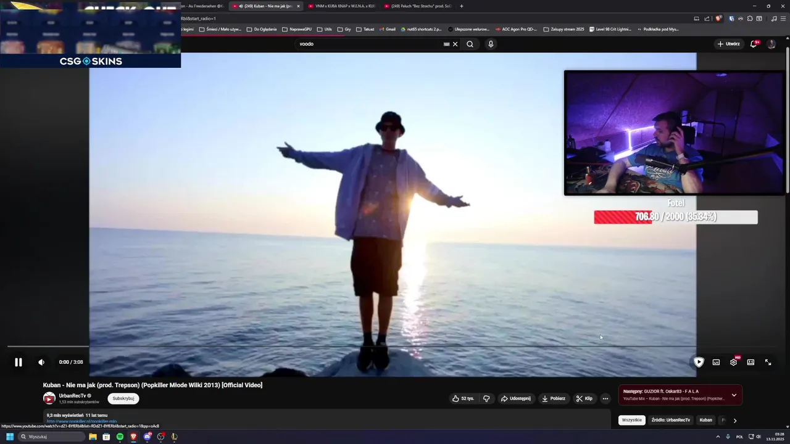Switch to VNM x KUBA KNAP browser tab

click(x=341, y=6)
